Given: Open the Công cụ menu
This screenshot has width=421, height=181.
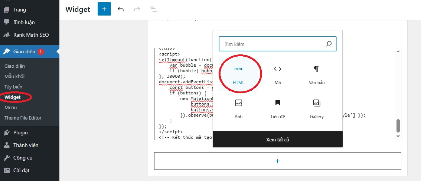Looking at the screenshot, I should [x=30, y=158].
